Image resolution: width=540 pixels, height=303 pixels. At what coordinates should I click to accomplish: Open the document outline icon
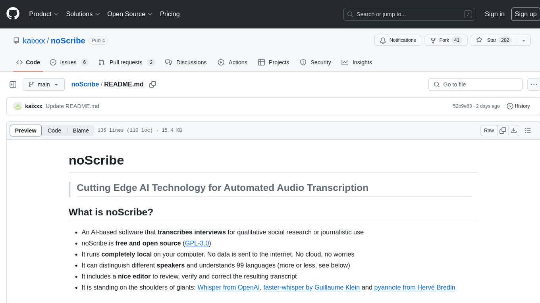[x=528, y=130]
